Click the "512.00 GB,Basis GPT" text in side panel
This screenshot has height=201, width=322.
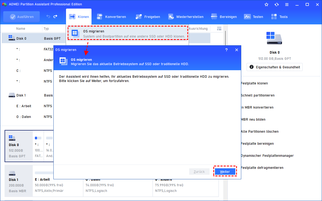(275, 58)
